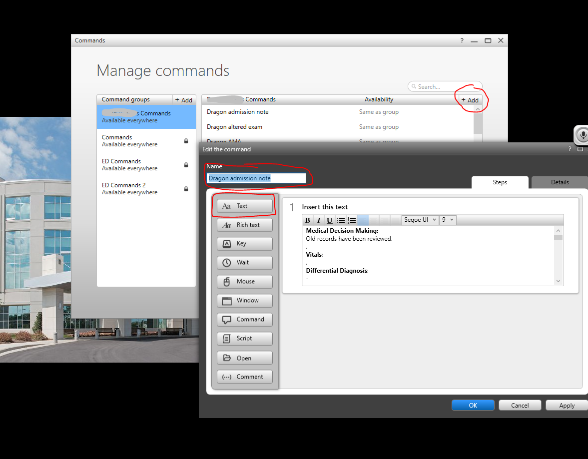
Task: Click lock icon on ED Commands group
Action: coord(186,165)
